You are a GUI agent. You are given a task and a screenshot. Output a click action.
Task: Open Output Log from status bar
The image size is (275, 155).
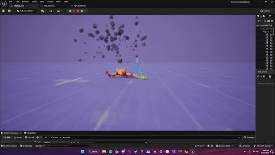[26, 146]
